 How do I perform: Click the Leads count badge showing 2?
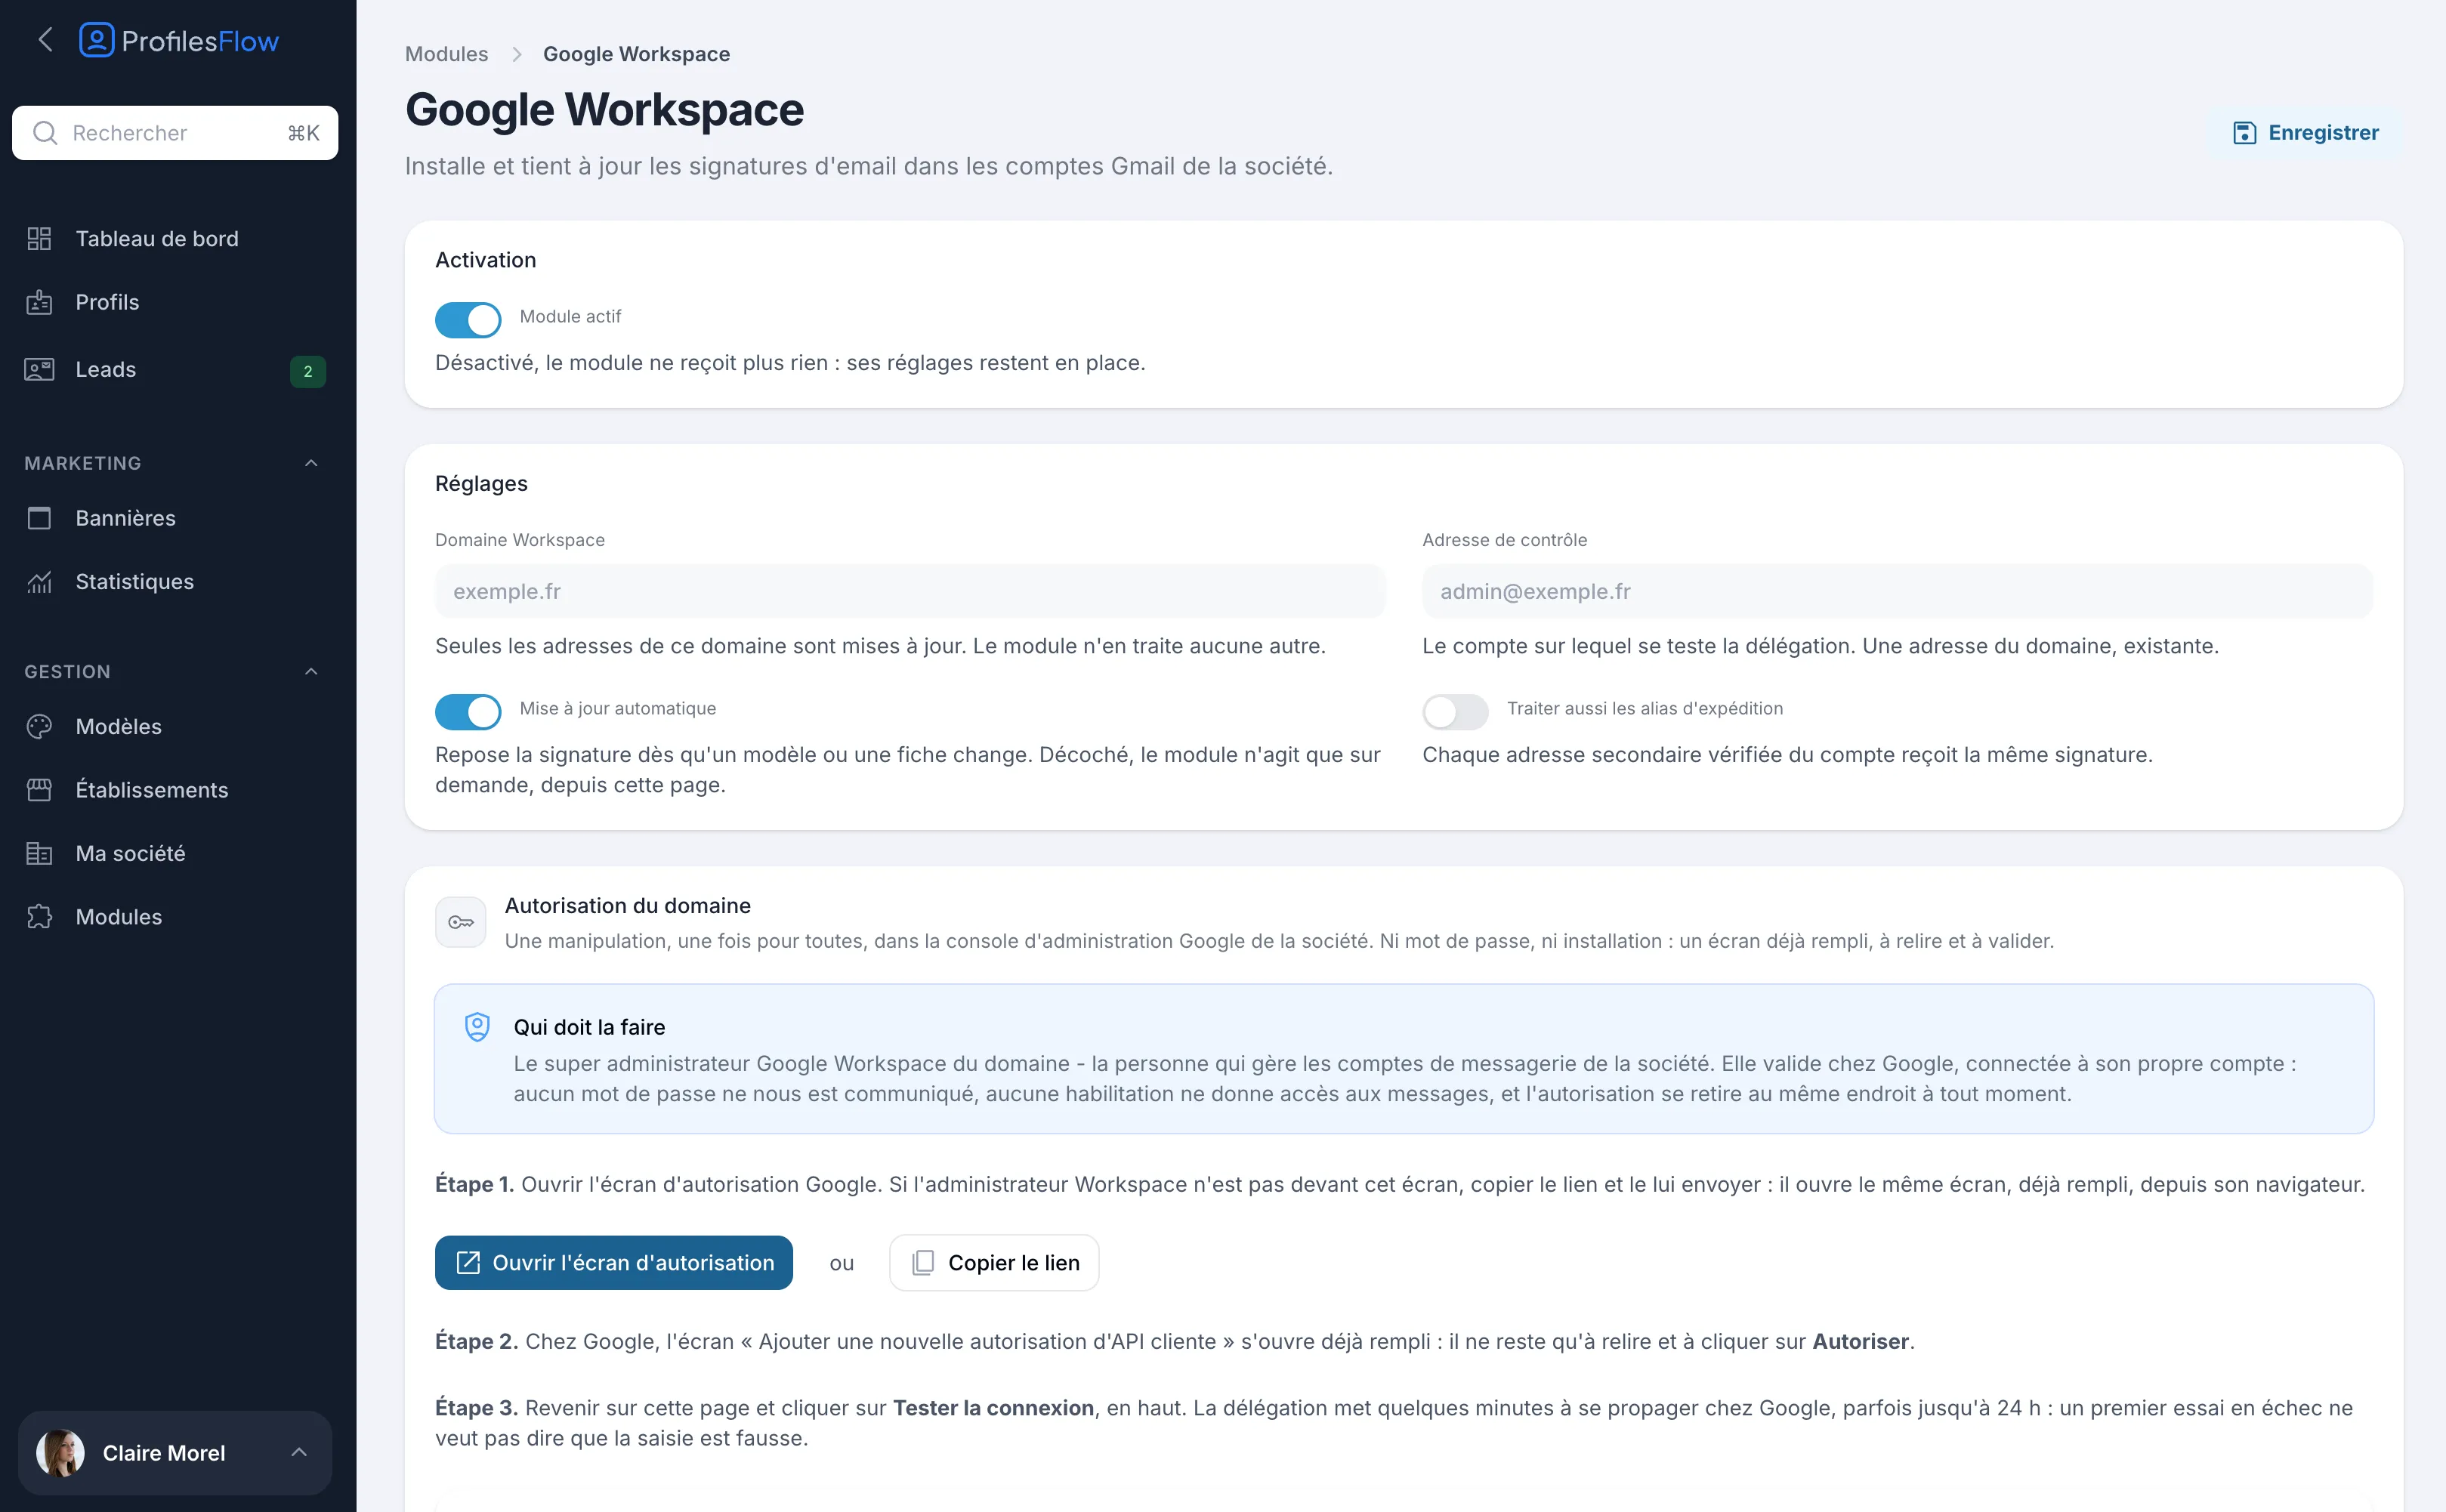pos(308,371)
